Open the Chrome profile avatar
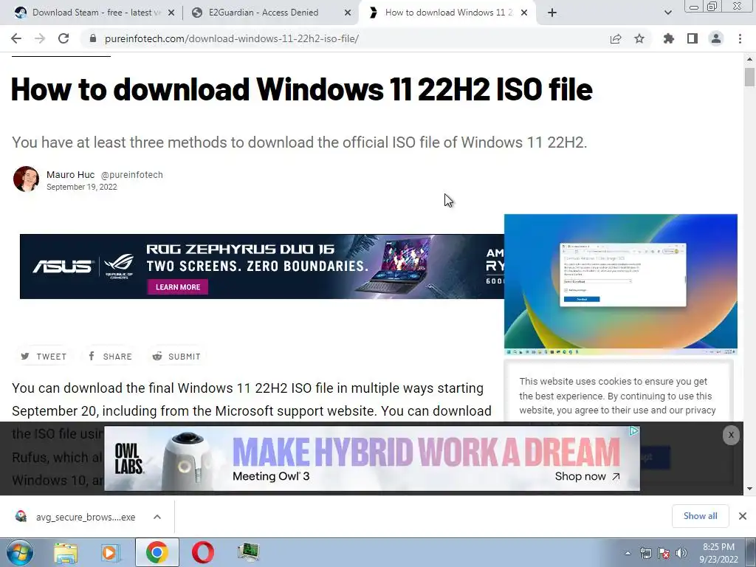This screenshot has height=567, width=756. (716, 38)
